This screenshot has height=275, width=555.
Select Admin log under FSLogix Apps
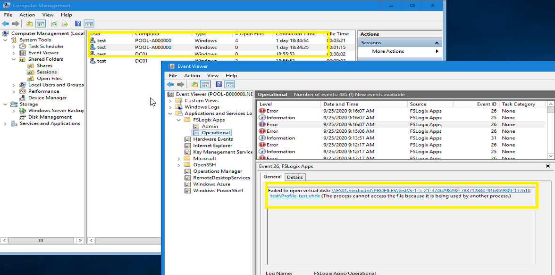pos(210,126)
